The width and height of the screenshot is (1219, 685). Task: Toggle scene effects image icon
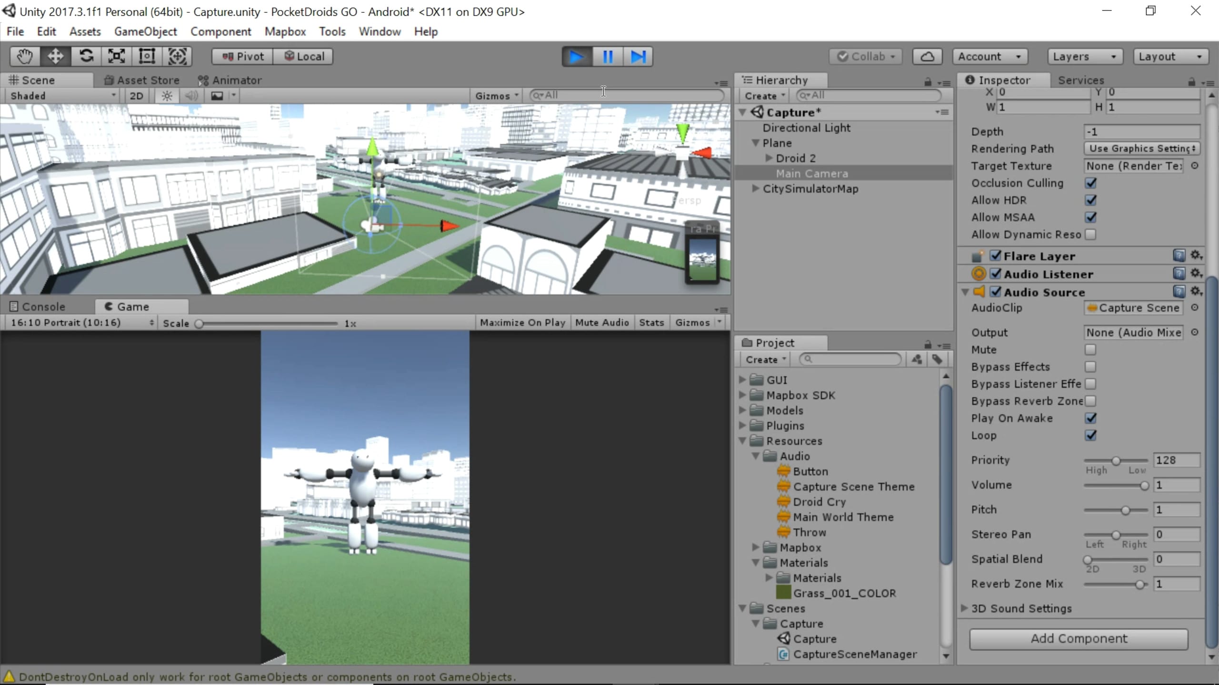[x=217, y=96]
